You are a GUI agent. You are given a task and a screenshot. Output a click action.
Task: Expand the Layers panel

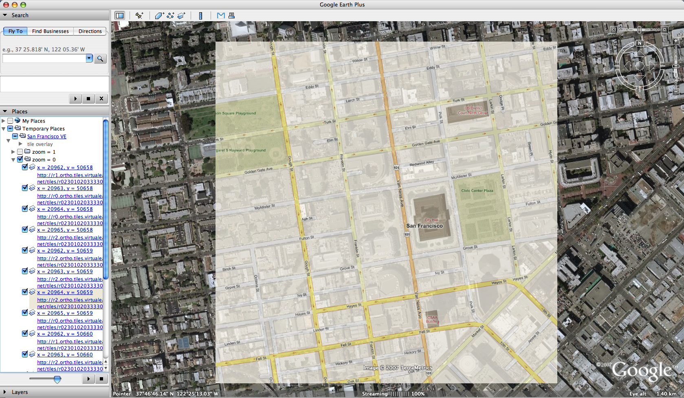[5, 392]
